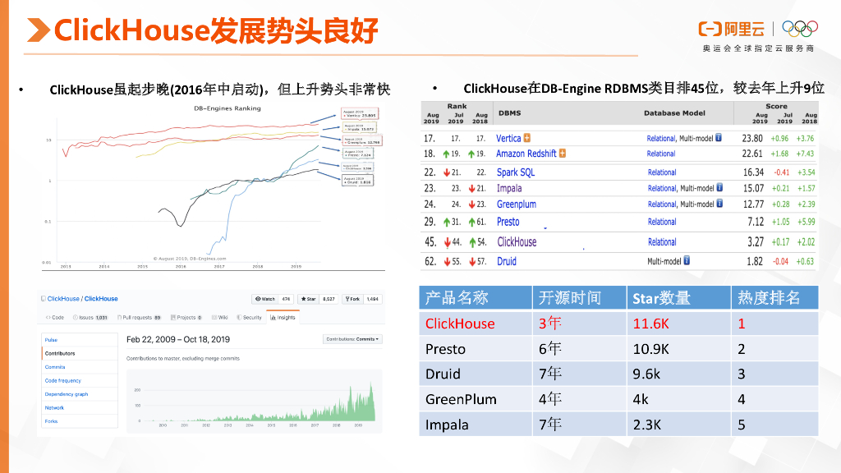Image resolution: width=841 pixels, height=473 pixels.
Task: Click the 11.6K star count cell
Action: 679,324
